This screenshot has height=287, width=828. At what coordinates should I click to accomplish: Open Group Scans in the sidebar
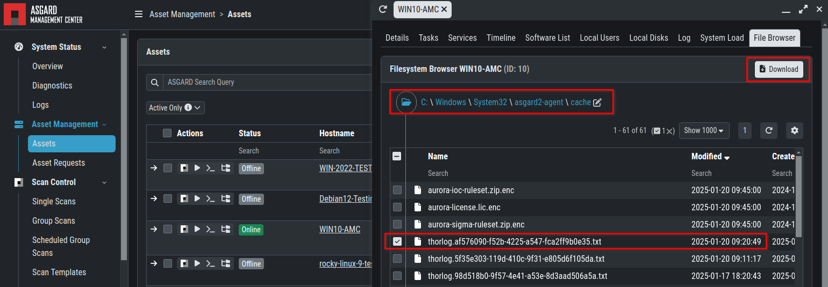[x=53, y=220]
